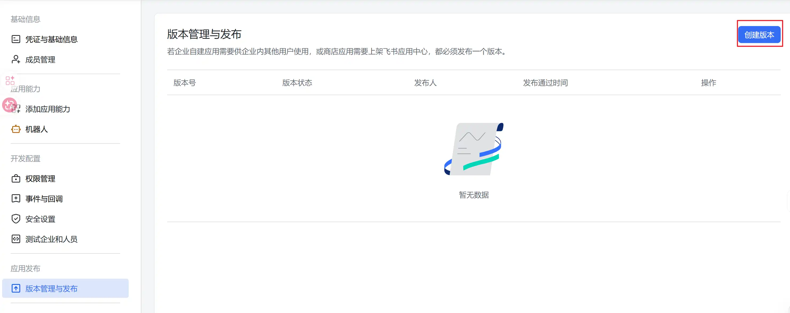Select the 权限管理 permissions lock icon
The height and width of the screenshot is (313, 790).
pyautogui.click(x=16, y=179)
